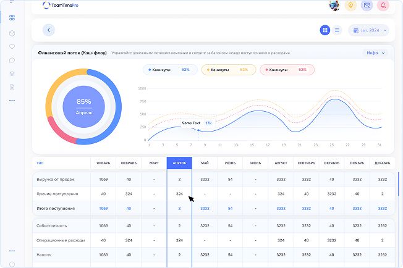This screenshot has width=403, height=268.
Task: Select the Август column header
Action: coord(281,163)
